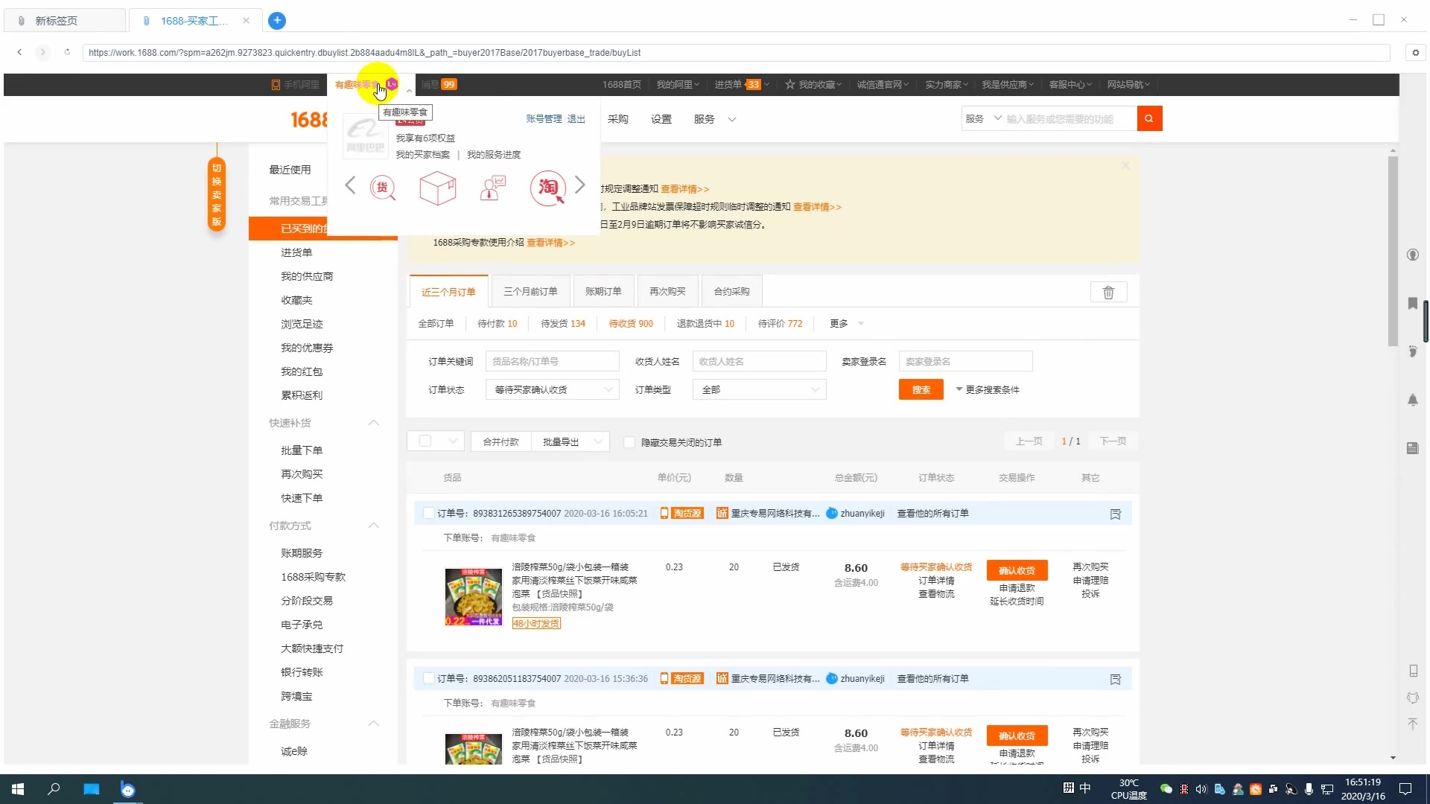Screen dimensions: 1430x804
Task: Go to previous popup icons with left arrow
Action: pos(350,185)
